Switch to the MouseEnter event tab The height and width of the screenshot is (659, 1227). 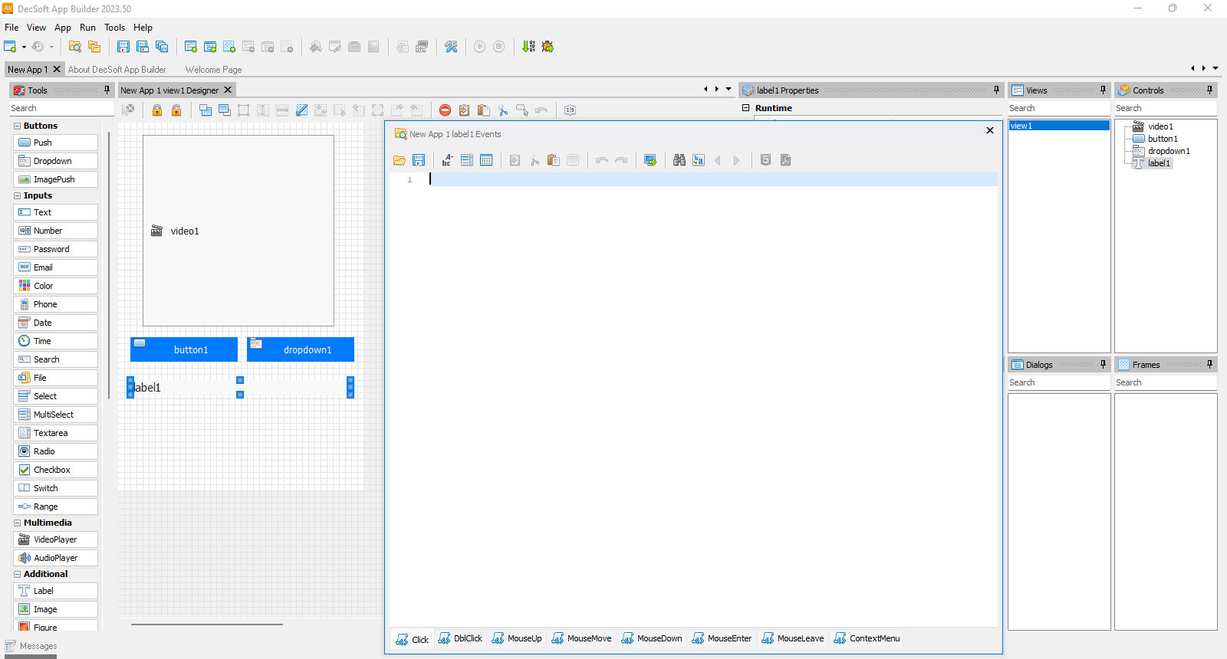click(x=722, y=638)
